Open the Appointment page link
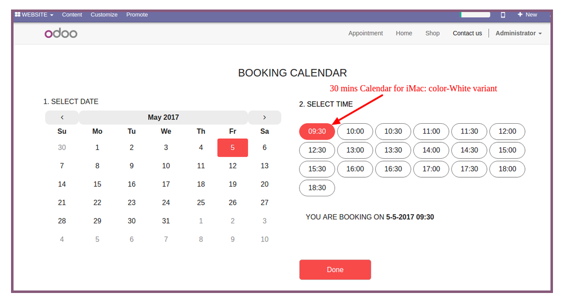This screenshot has height=304, width=564. coord(366,33)
